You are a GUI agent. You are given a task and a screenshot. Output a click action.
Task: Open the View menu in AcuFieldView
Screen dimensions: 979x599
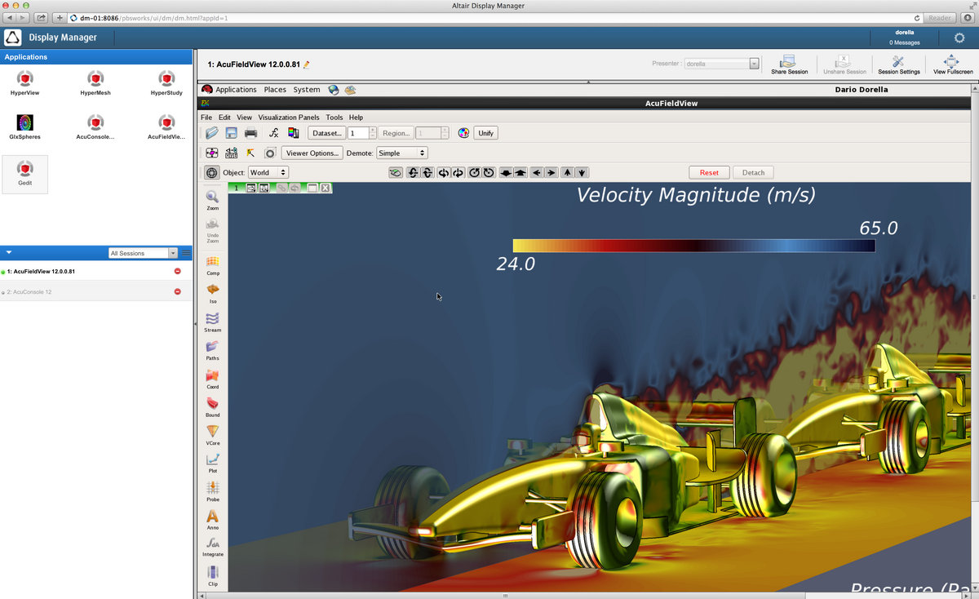245,118
